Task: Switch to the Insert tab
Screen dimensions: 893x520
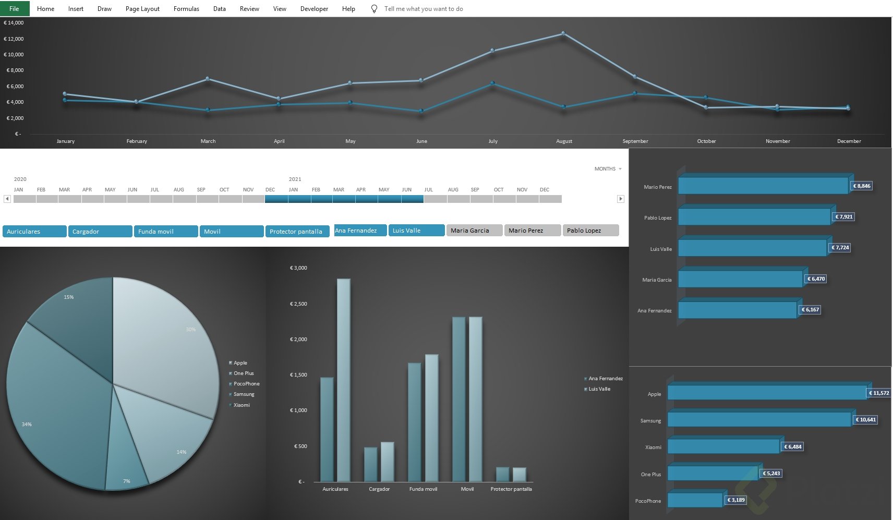Action: 76,9
